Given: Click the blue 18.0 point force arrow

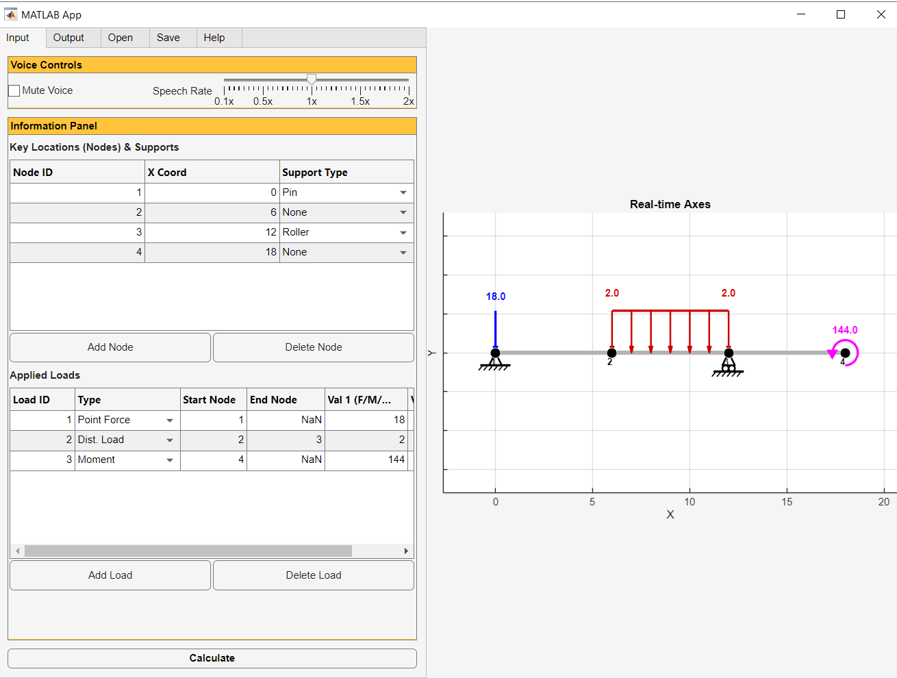Looking at the screenshot, I should pyautogui.click(x=495, y=330).
